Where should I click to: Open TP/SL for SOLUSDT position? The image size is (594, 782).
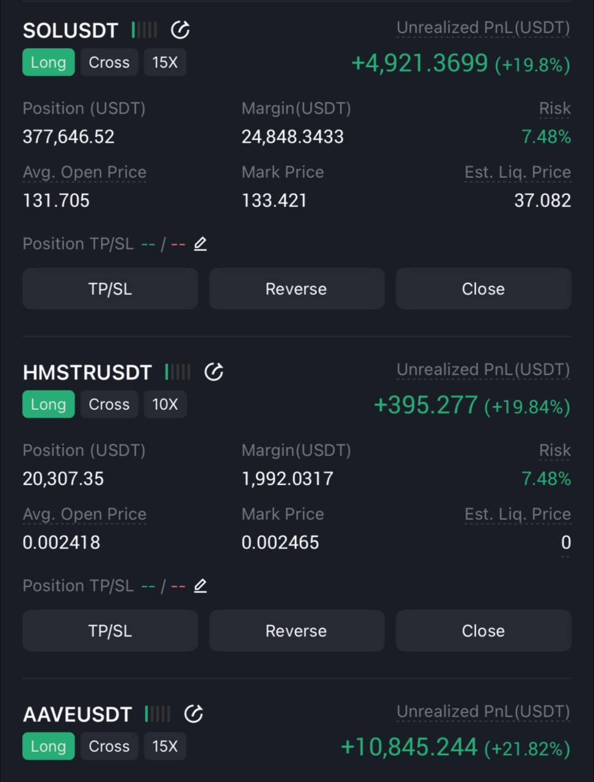pyautogui.click(x=110, y=289)
